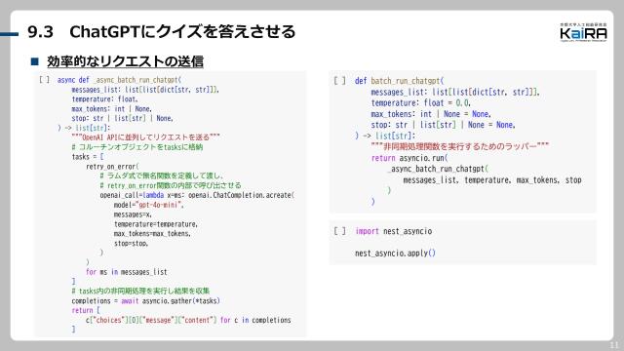Screen dimensions: 624x351
Task: Click the docstring 非同期処理関数を実行するためのラッパー
Action: (x=460, y=146)
